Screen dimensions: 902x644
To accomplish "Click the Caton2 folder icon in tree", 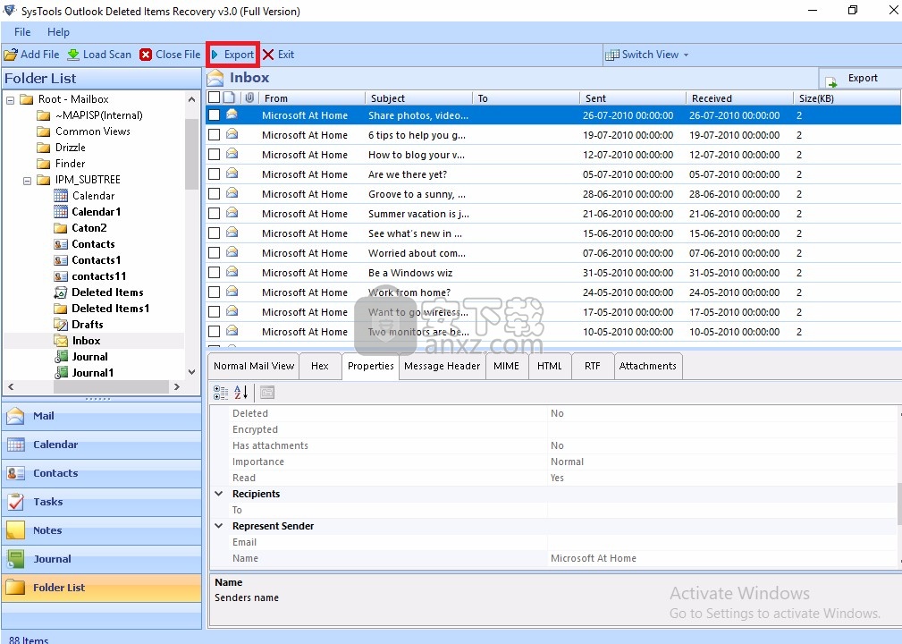I will [61, 228].
